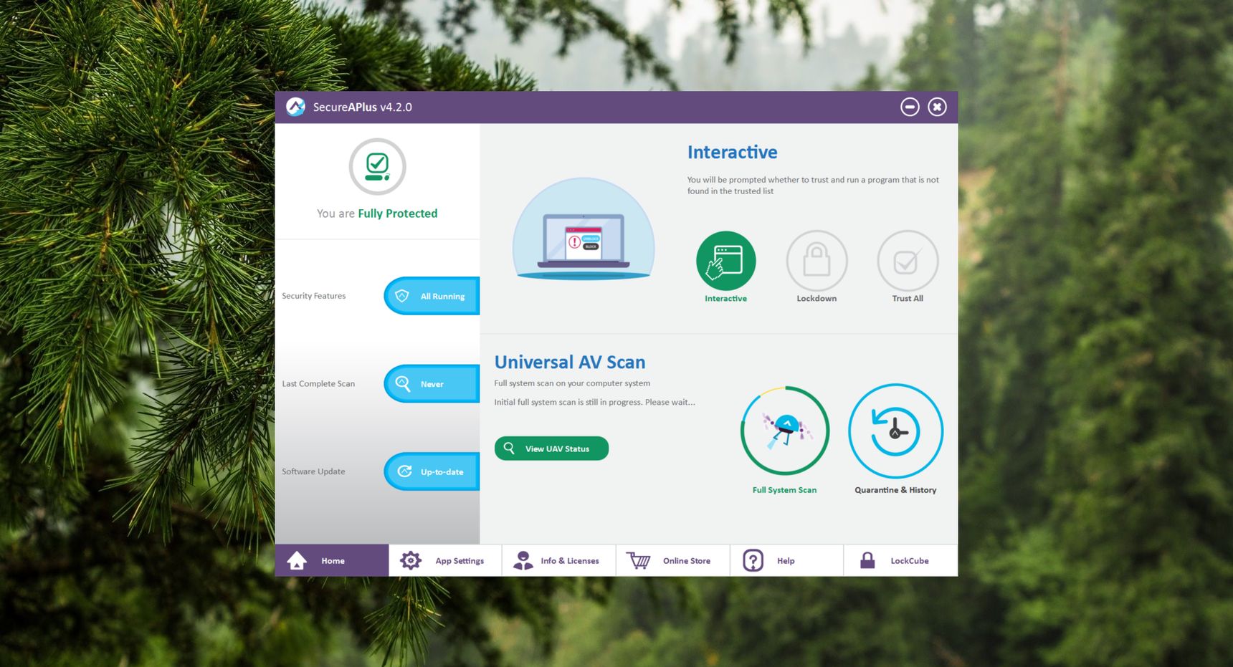Check the Up-to-date software update button
The height and width of the screenshot is (667, 1233).
click(432, 471)
